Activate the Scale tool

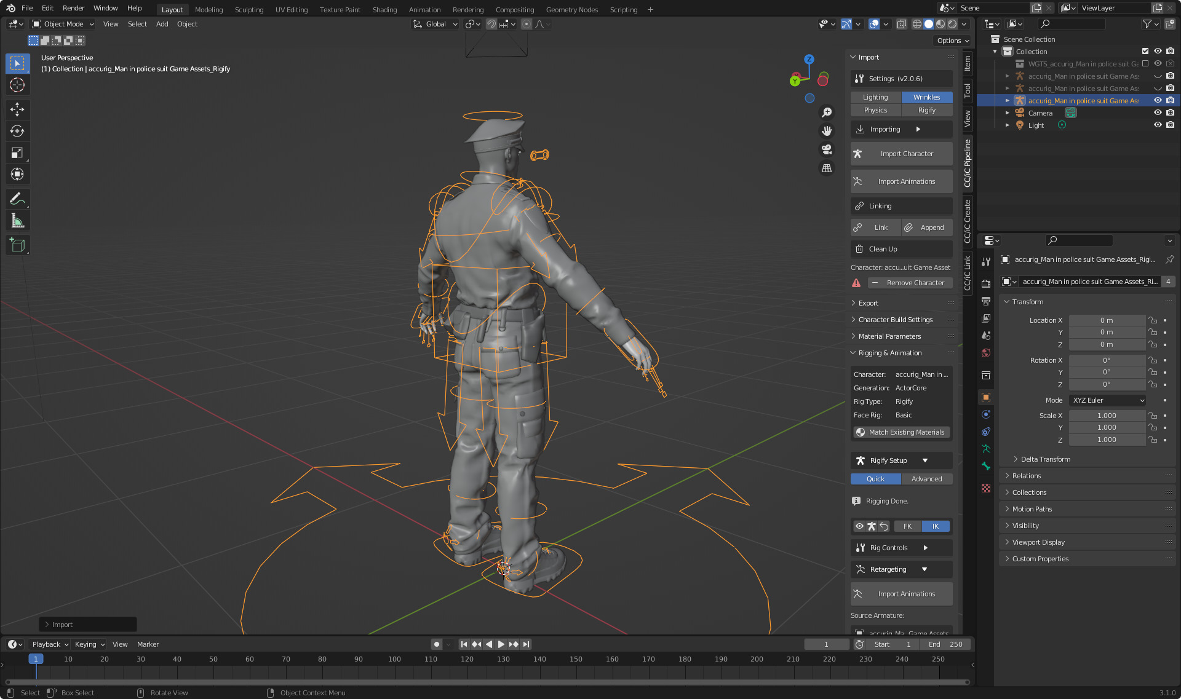coord(17,152)
